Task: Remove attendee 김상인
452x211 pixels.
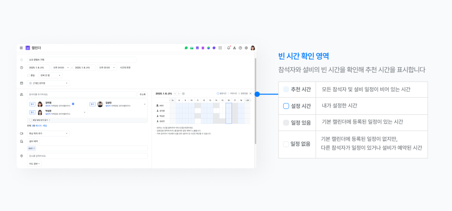Action: tap(145, 104)
